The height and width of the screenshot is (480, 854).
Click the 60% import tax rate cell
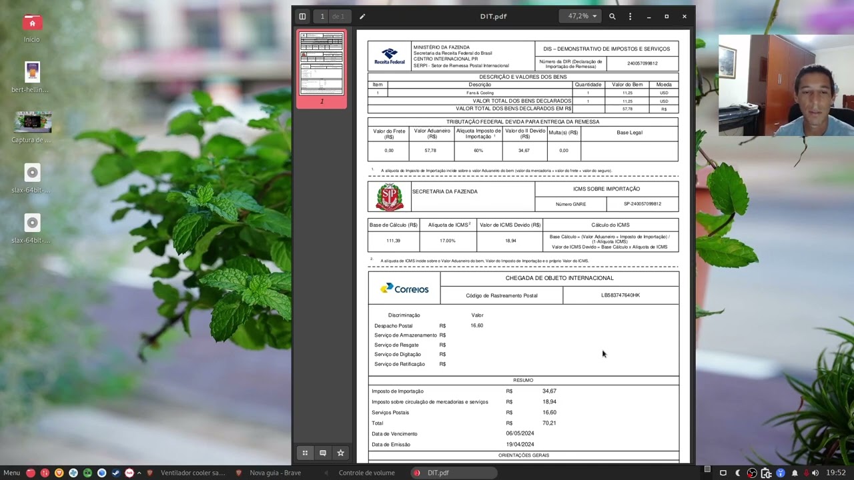(x=478, y=151)
